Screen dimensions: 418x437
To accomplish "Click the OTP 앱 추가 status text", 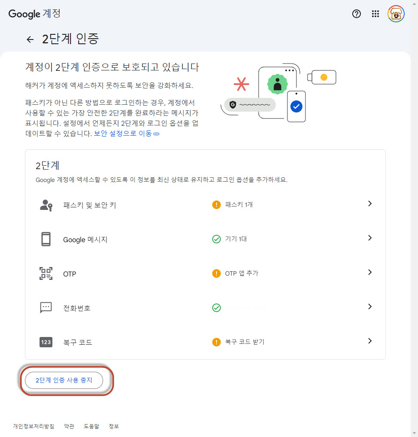I will [241, 273].
